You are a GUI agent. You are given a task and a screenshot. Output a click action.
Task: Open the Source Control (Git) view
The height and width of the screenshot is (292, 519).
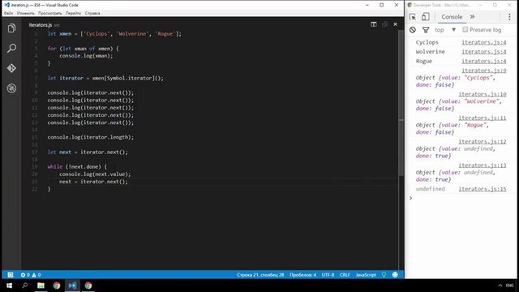[11, 68]
